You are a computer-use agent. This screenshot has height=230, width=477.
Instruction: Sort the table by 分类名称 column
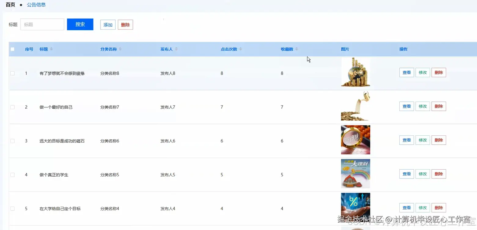point(120,49)
